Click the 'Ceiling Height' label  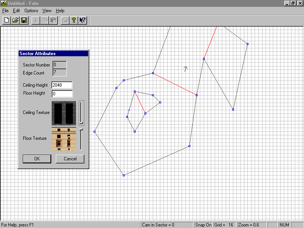pyautogui.click(x=35, y=85)
